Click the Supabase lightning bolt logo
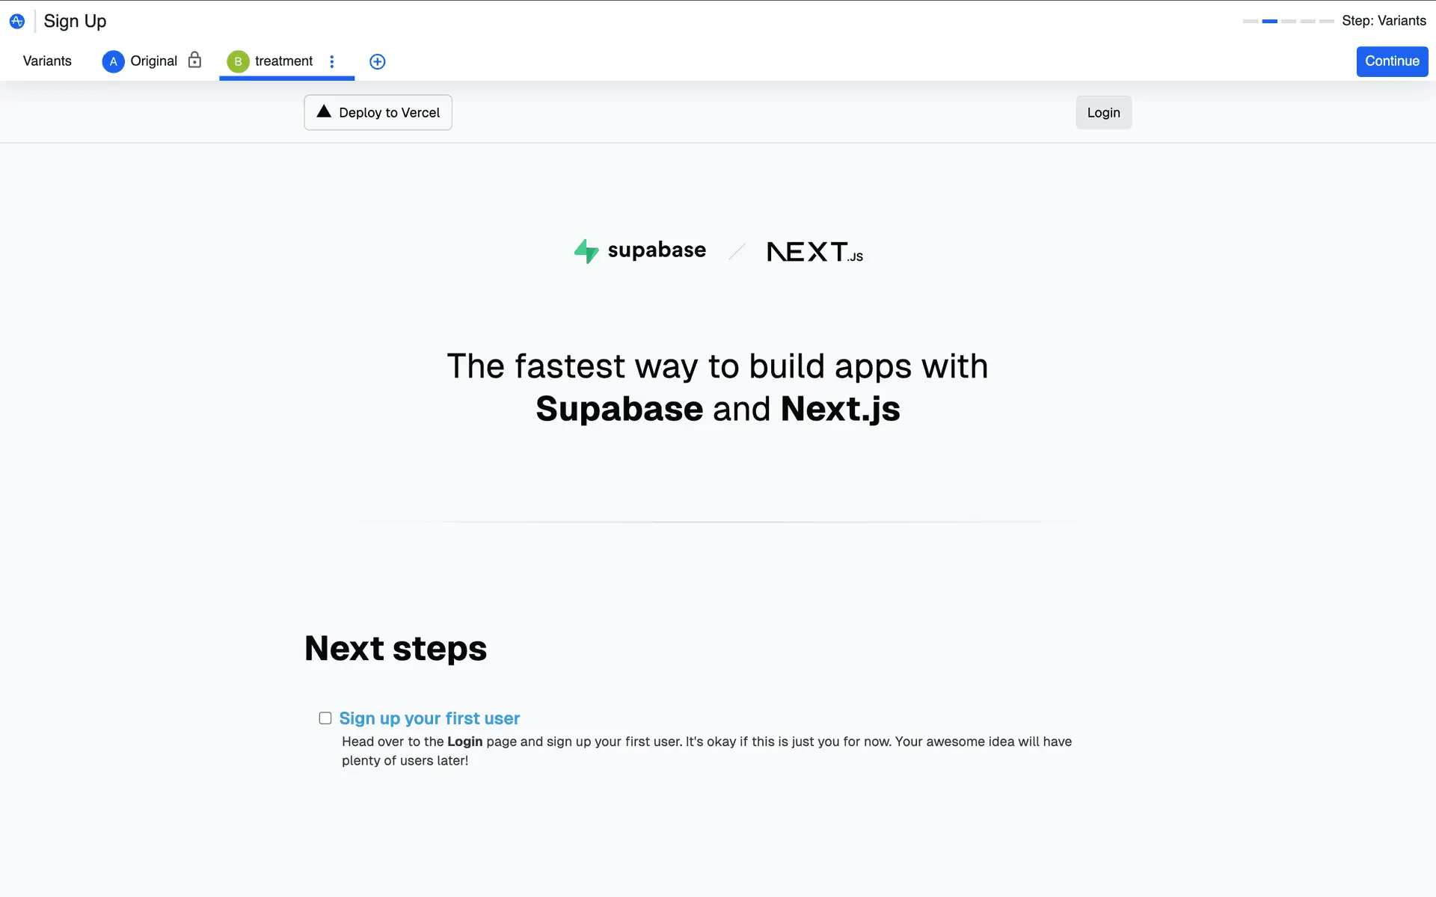The height and width of the screenshot is (897, 1436). pos(586,251)
